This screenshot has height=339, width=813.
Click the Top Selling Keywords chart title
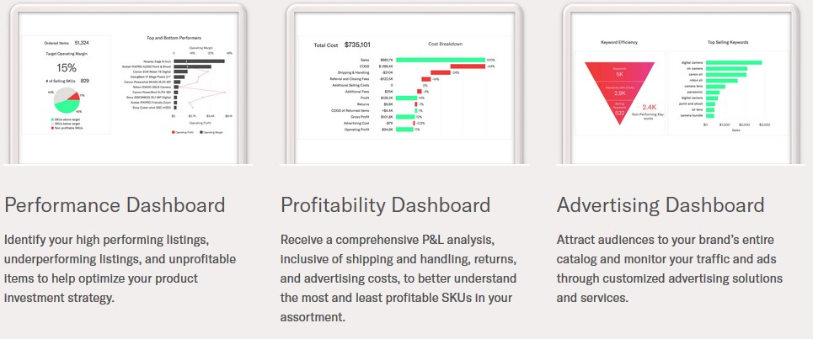pos(728,42)
